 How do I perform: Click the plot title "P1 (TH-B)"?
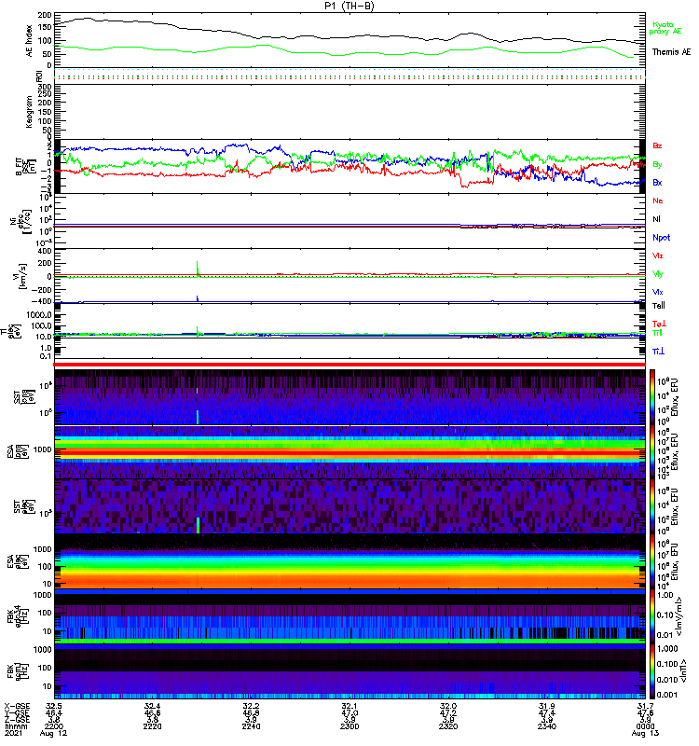[x=349, y=6]
